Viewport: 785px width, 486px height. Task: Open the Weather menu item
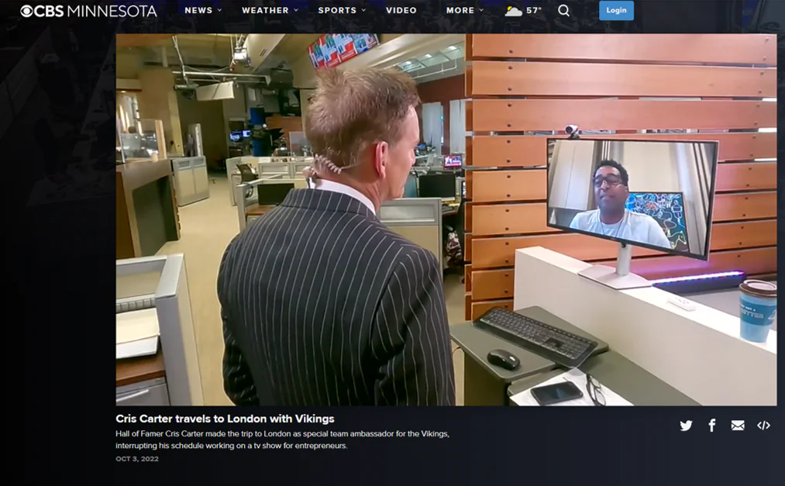pos(265,11)
